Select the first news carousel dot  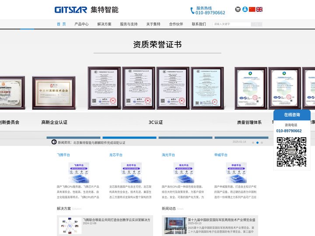(x=253, y=142)
